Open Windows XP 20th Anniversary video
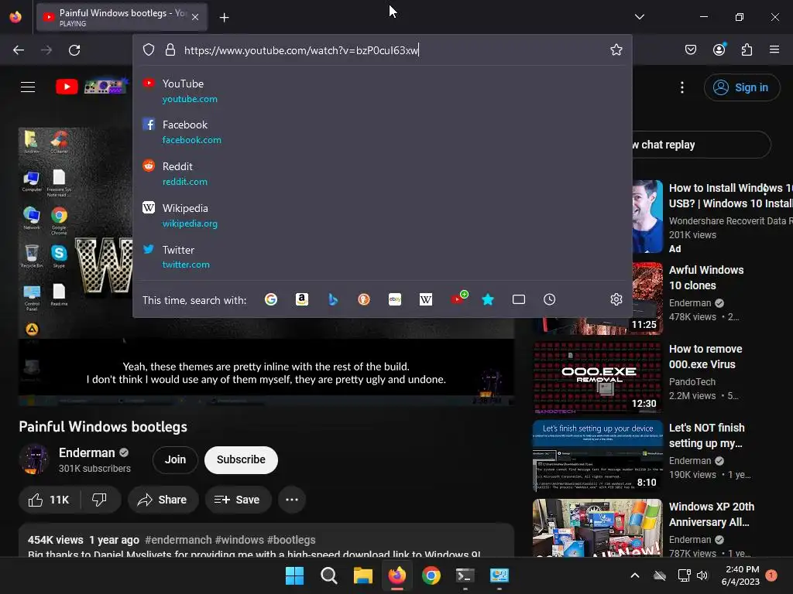 (x=711, y=514)
